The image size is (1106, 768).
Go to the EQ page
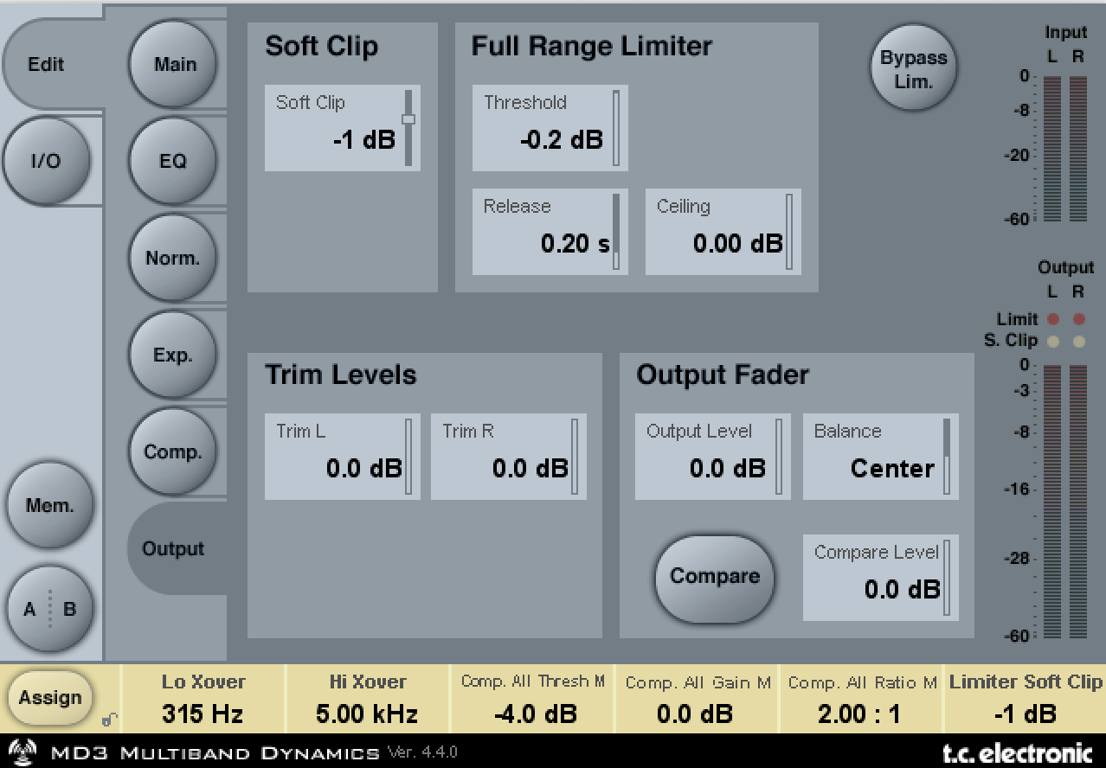(x=173, y=161)
